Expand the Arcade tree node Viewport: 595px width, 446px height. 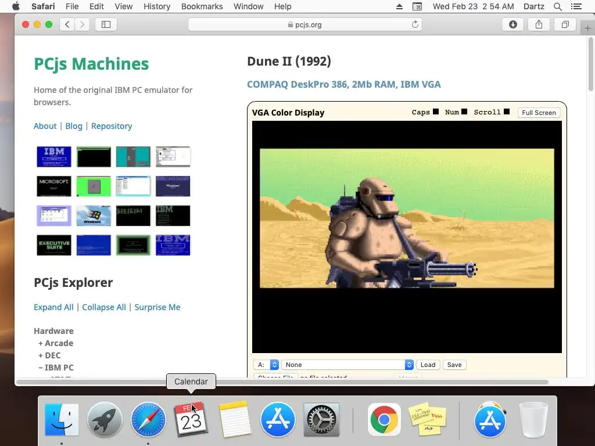[x=55, y=343]
